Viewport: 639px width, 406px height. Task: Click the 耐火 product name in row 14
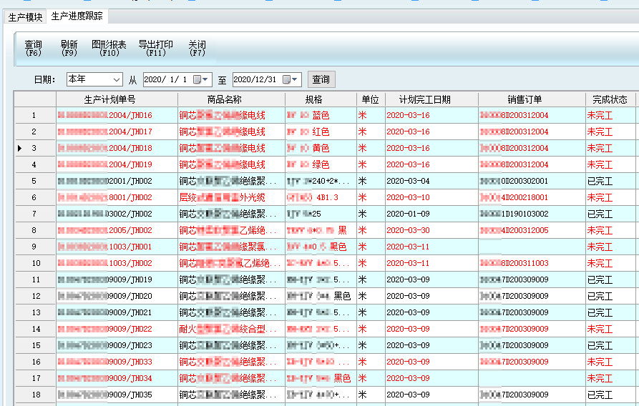[x=231, y=329]
